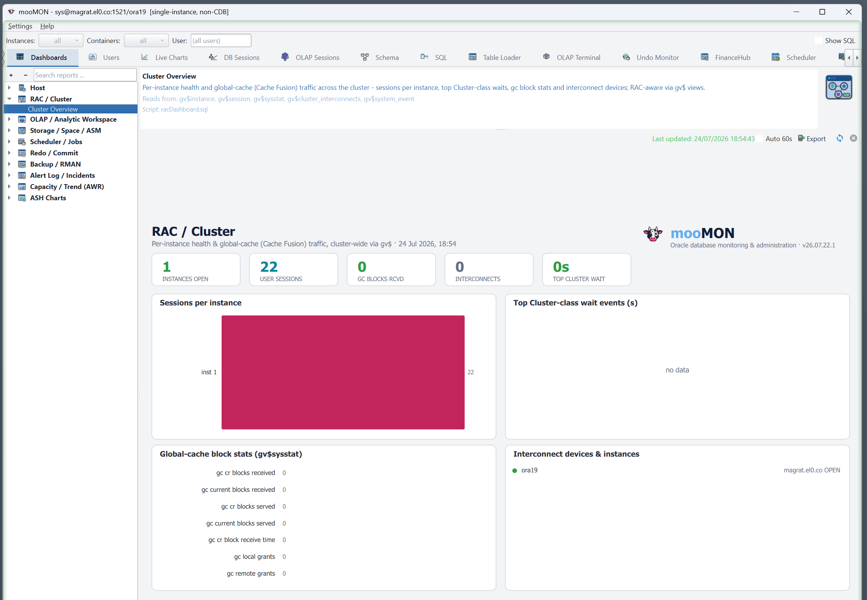
Task: Switch to the Undo Monitor tab
Action: (x=651, y=58)
